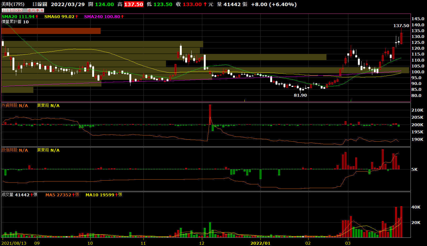Switch to quarterly (季) chart
This screenshot has height=246, width=427.
(38, 10)
